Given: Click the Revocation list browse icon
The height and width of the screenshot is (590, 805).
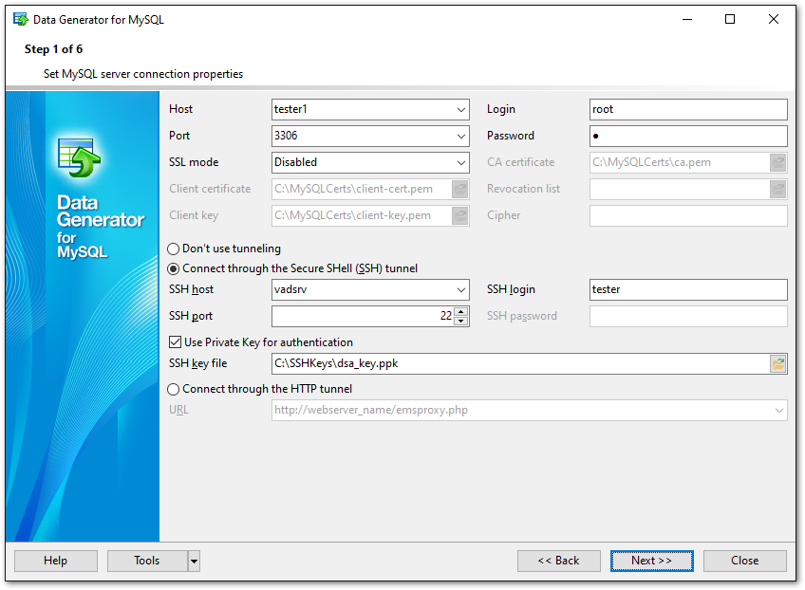Looking at the screenshot, I should pos(777,190).
